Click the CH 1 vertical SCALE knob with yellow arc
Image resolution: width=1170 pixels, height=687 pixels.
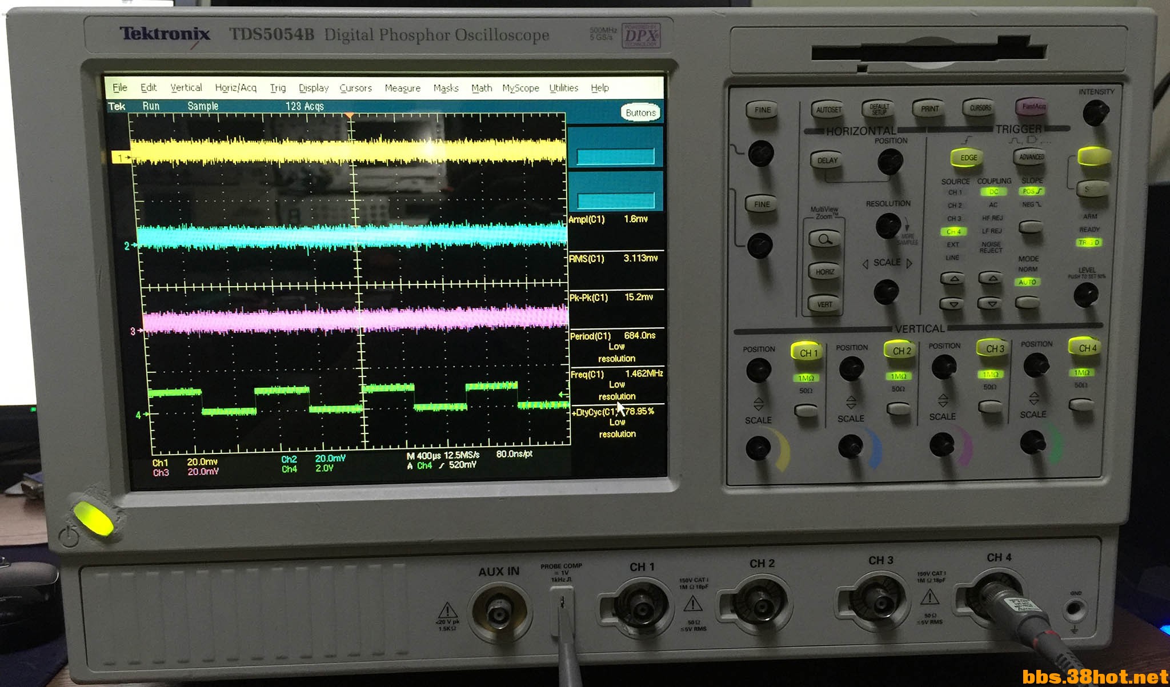pos(759,448)
